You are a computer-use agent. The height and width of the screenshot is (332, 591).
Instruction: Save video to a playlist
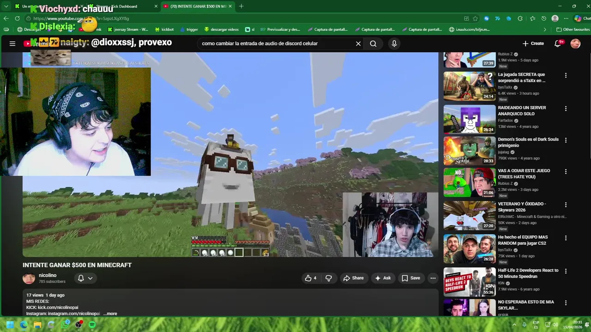(x=410, y=278)
